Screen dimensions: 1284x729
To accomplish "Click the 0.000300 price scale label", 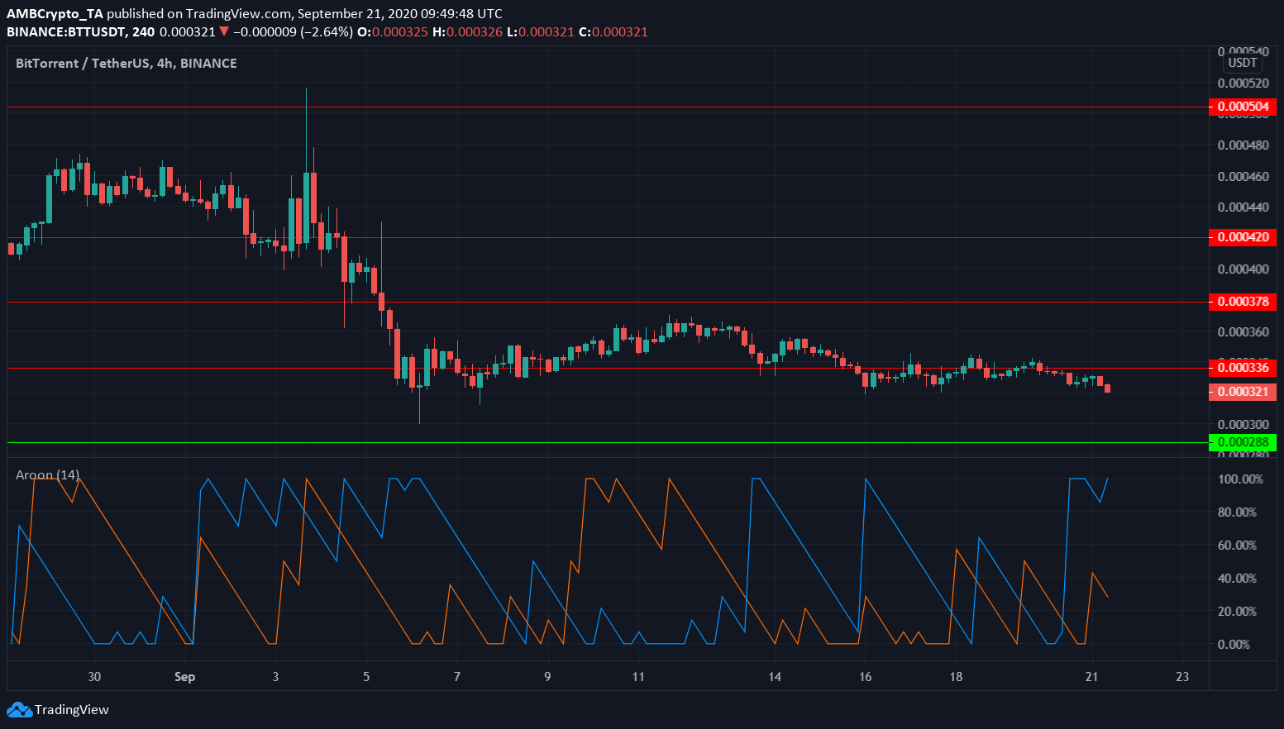I will [x=1243, y=425].
